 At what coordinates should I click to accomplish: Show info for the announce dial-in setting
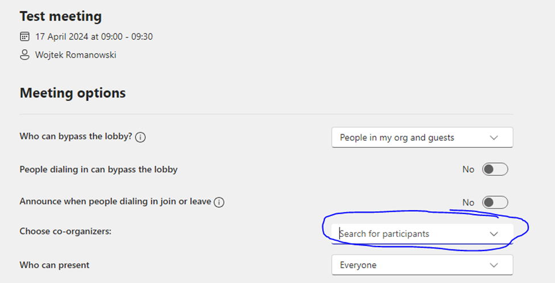coord(219,202)
